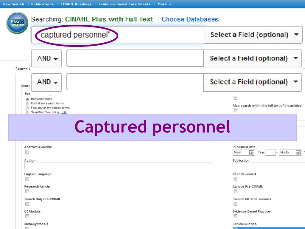The image size is (305, 229).
Task: Tick the English Language checkbox
Action: tap(27, 179)
